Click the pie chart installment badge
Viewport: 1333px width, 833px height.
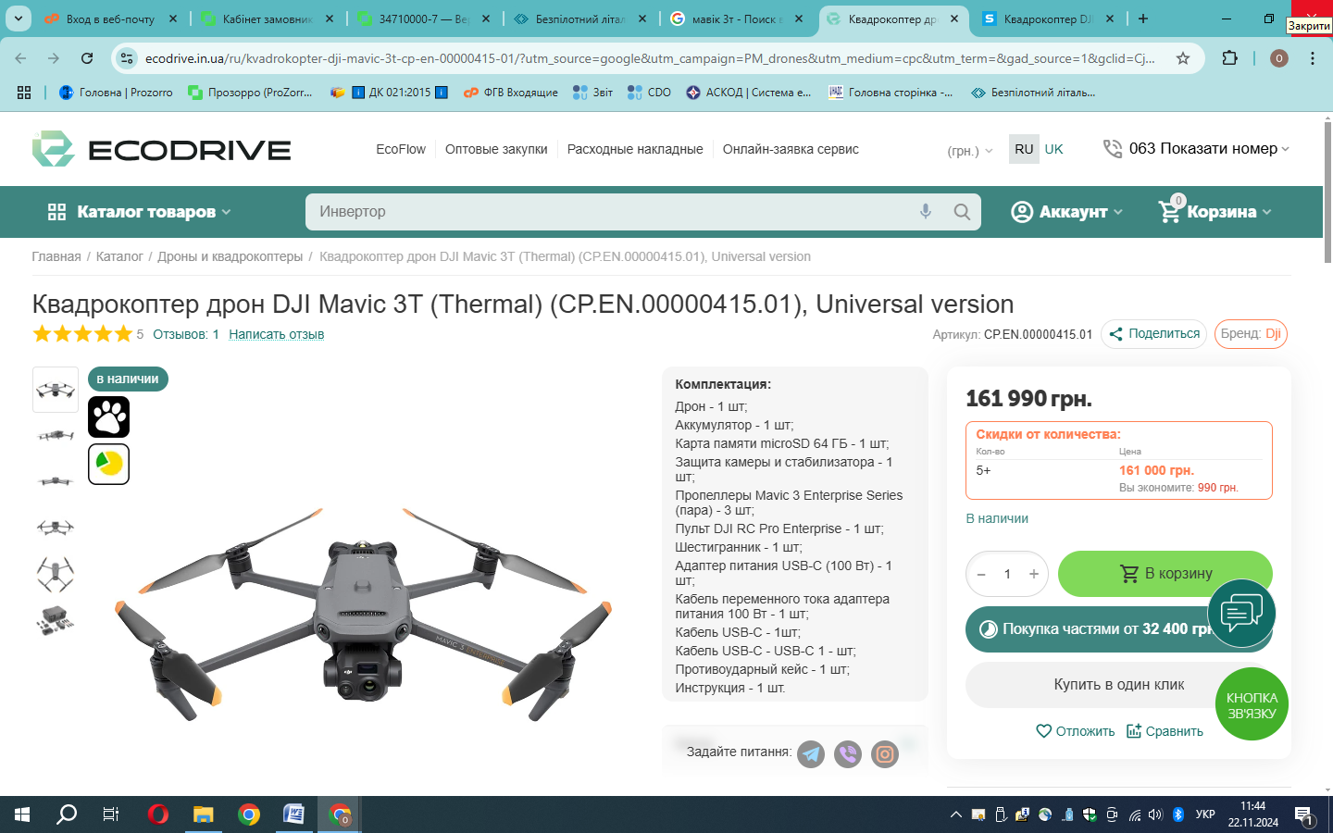pyautogui.click(x=108, y=464)
